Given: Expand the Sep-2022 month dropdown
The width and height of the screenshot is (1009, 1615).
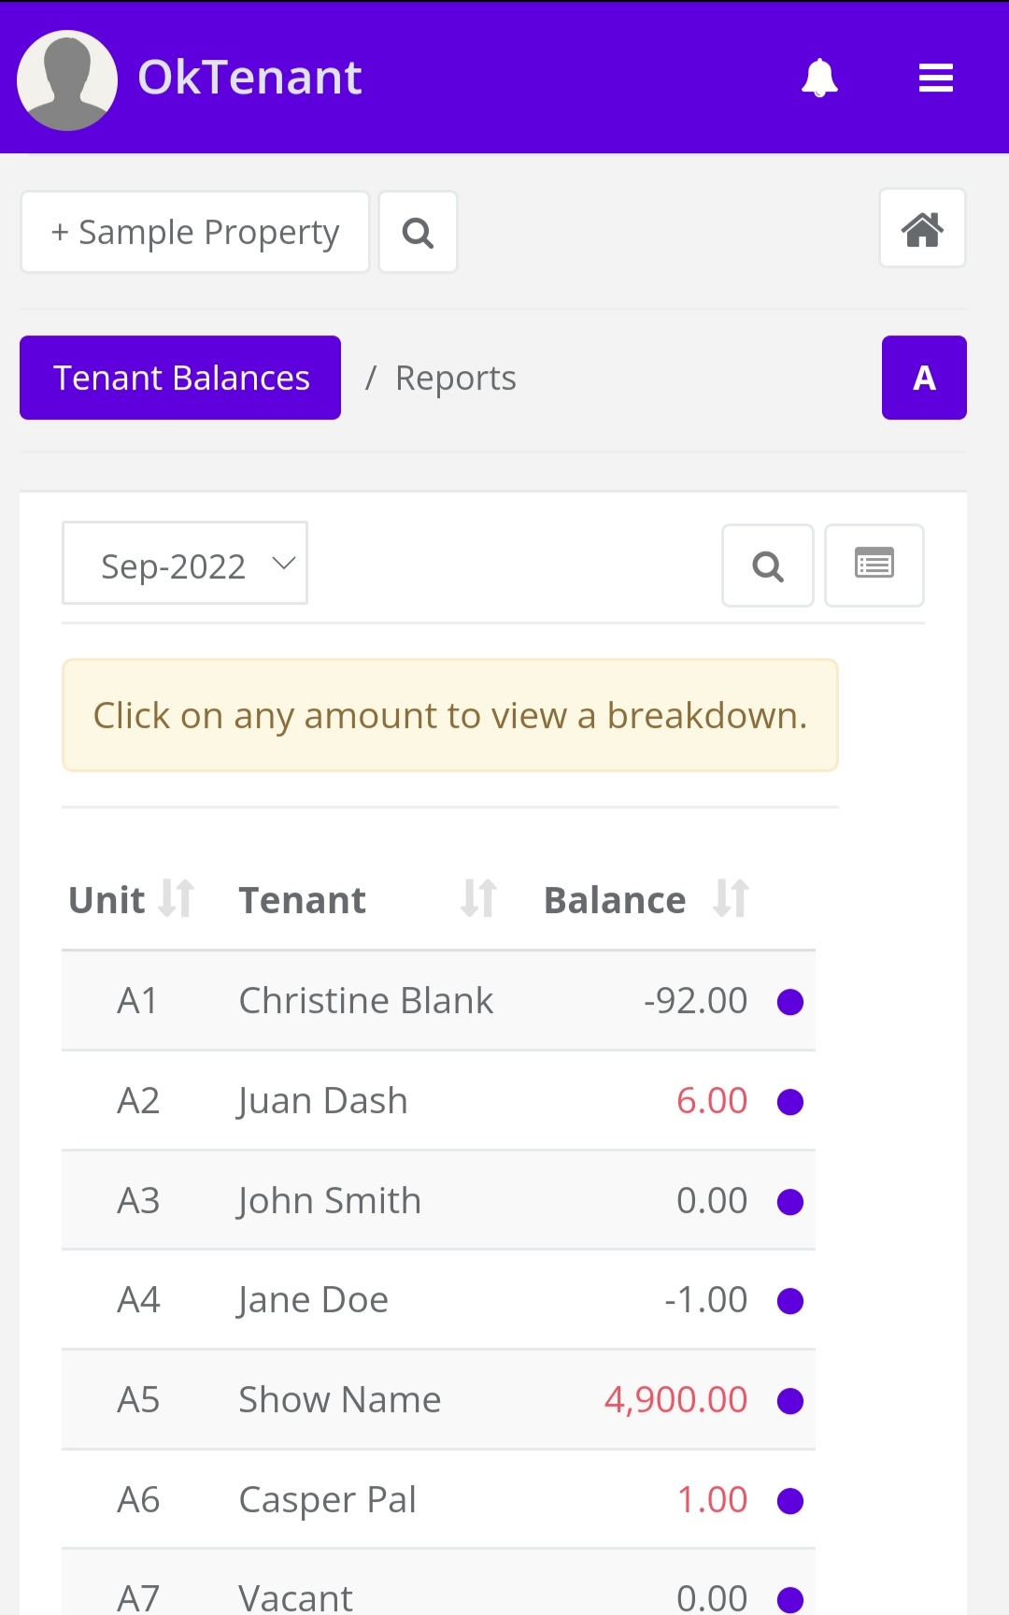Looking at the screenshot, I should tap(185, 564).
